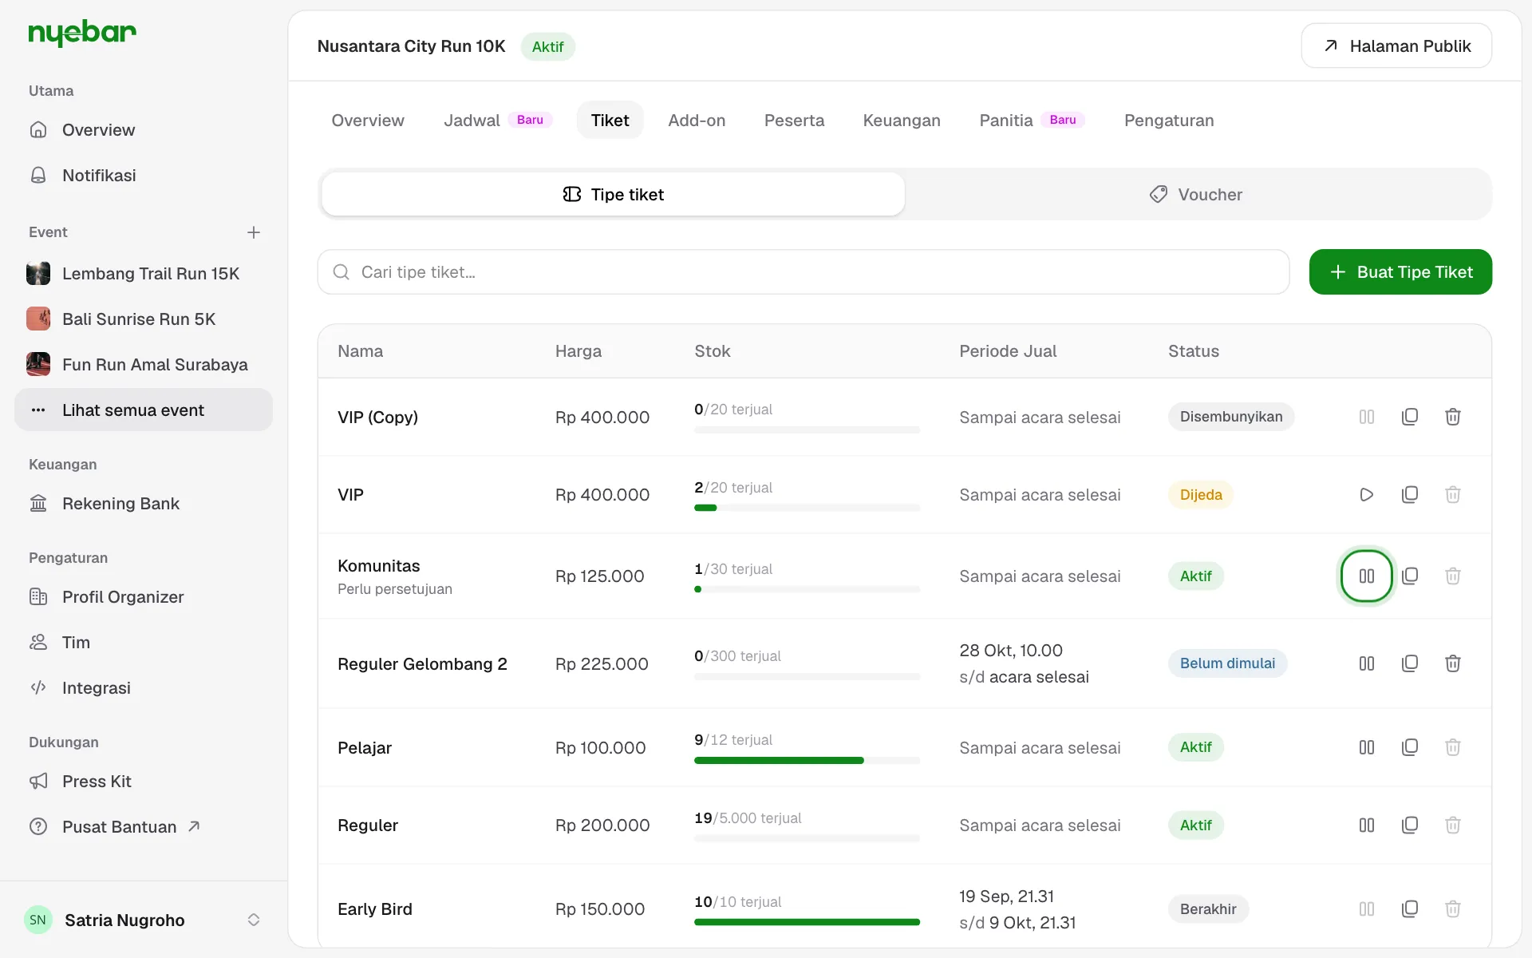Duplicate the Pelajar ticket

1410,747
